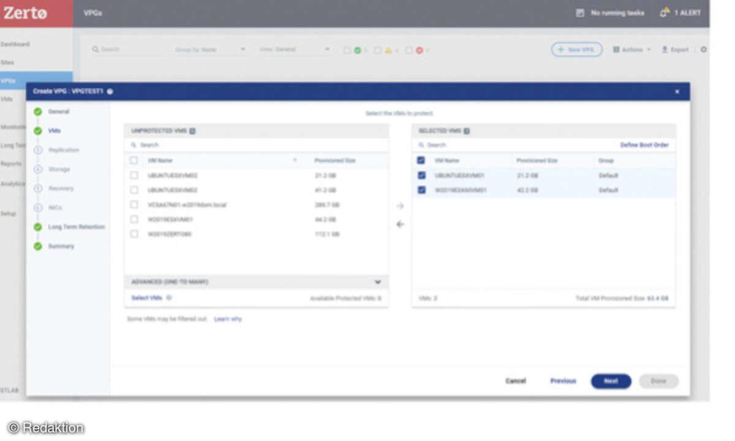Check the unprotected VM sized 41.2 GB

pos(134,190)
